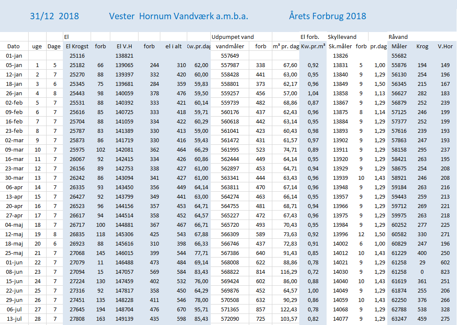The width and height of the screenshot is (457, 325).
Task: Select the 'el i alt' column header
Action: [x=174, y=46]
